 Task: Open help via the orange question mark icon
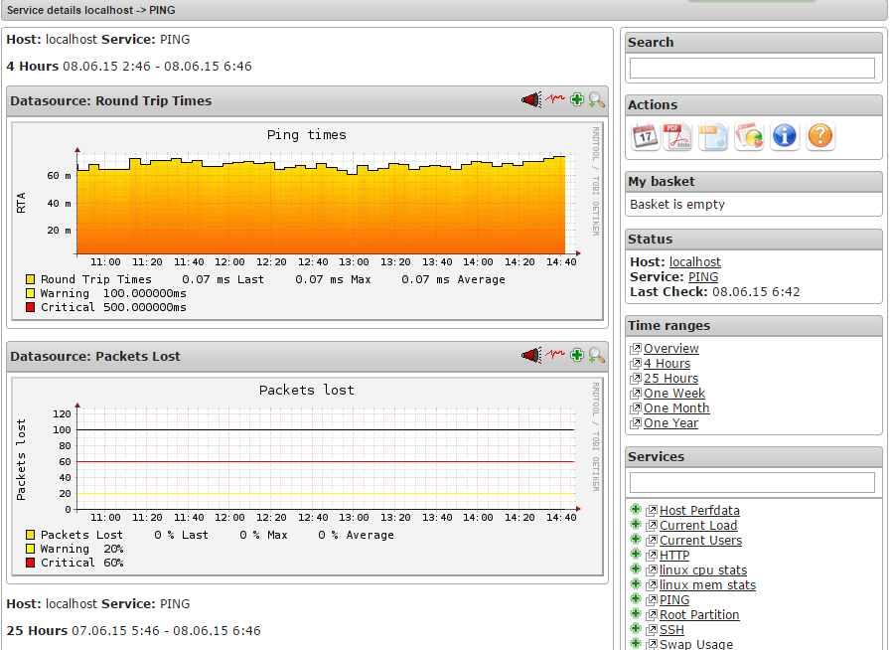click(820, 136)
